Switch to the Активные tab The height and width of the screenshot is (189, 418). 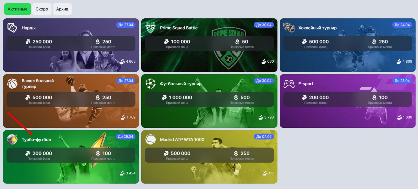pyautogui.click(x=18, y=9)
